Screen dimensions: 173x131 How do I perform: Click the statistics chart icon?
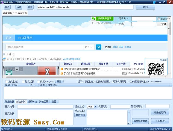click(x=4, y=59)
